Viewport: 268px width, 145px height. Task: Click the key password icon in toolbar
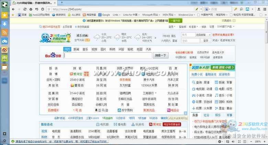click(235, 9)
